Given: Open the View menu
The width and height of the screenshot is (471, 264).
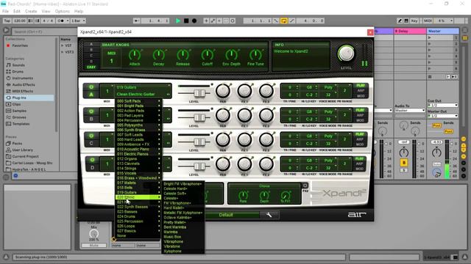Looking at the screenshot, I should click(x=46, y=12).
